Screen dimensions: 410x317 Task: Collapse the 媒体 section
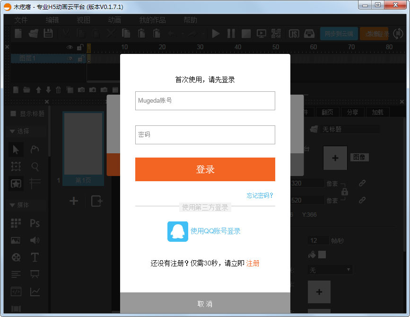coord(12,205)
